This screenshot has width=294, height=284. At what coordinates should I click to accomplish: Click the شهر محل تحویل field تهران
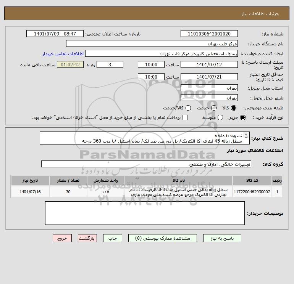tap(209, 98)
